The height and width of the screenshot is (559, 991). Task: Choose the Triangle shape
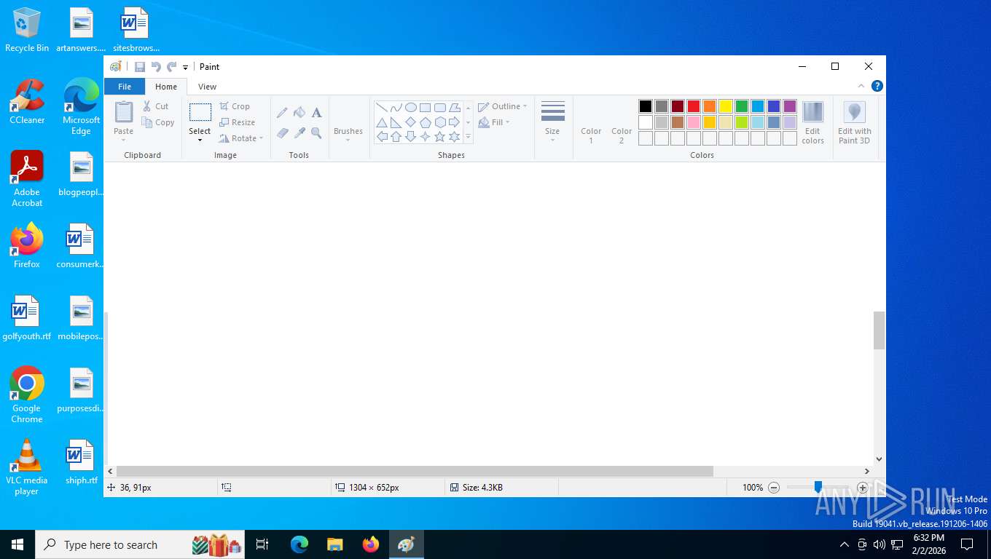click(381, 122)
